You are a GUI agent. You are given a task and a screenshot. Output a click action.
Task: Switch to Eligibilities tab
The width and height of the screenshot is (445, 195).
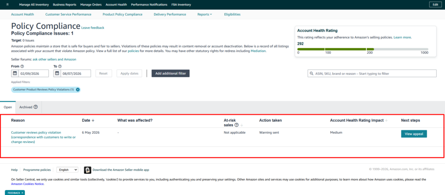pos(232,14)
